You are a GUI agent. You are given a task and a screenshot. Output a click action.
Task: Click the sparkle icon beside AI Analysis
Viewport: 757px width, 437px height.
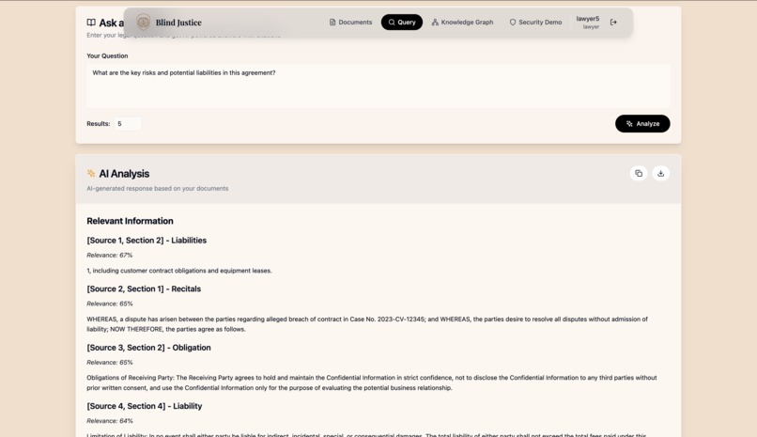pos(91,173)
